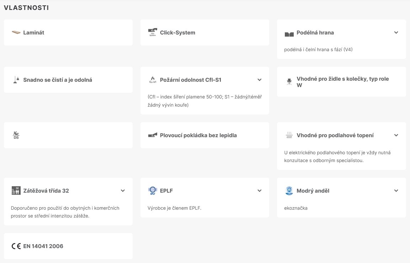Click the Laminát plank icon

point(16,33)
